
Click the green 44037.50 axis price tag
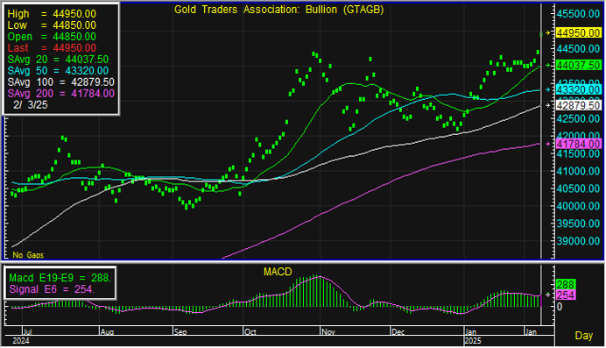pos(578,66)
